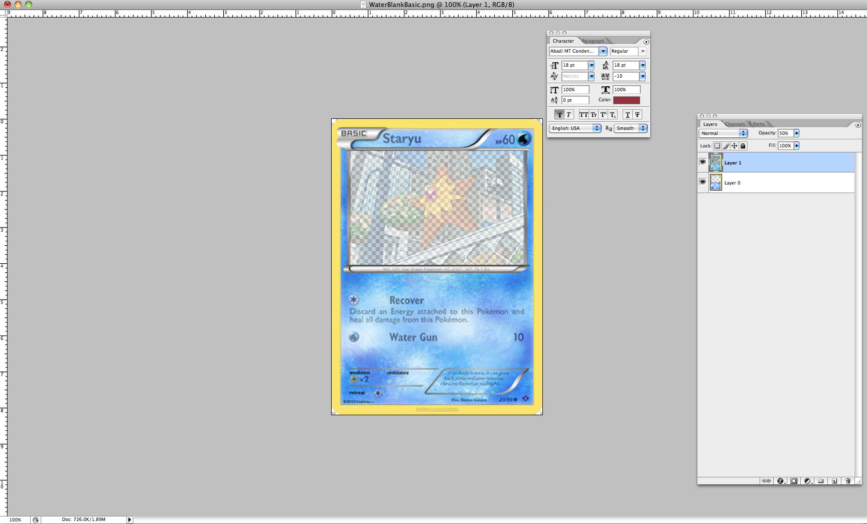Select the Layers tab
This screenshot has height=524, width=867.
[x=710, y=124]
